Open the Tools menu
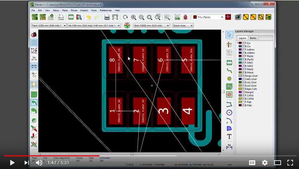 [94, 10]
